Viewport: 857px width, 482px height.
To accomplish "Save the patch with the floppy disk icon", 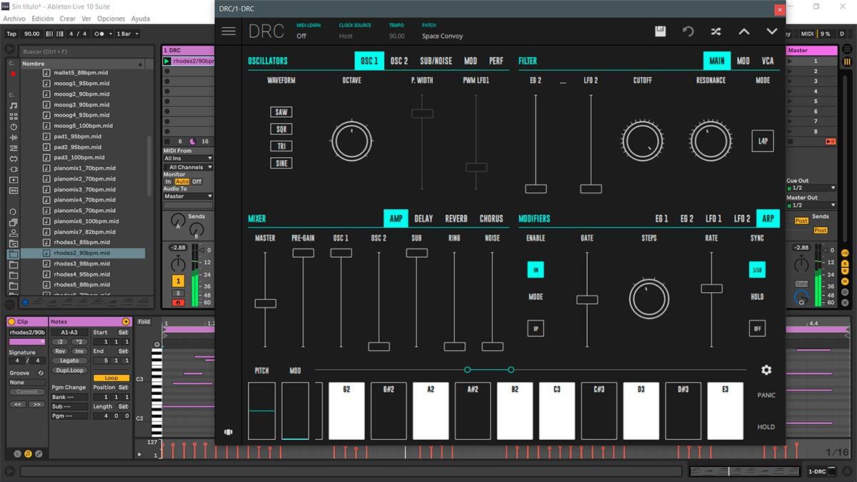I will [660, 31].
